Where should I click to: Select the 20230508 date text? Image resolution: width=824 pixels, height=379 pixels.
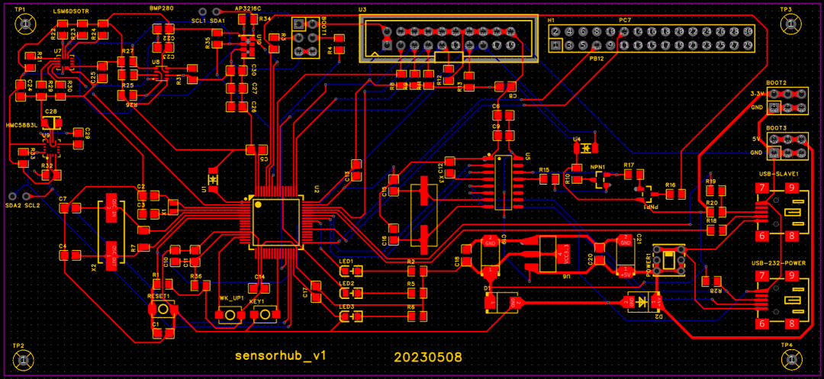[x=428, y=357]
